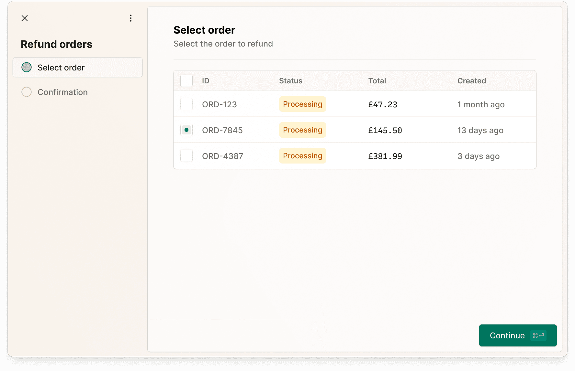Click the 'Refund orders' sidebar title
This screenshot has width=575, height=371.
57,44
